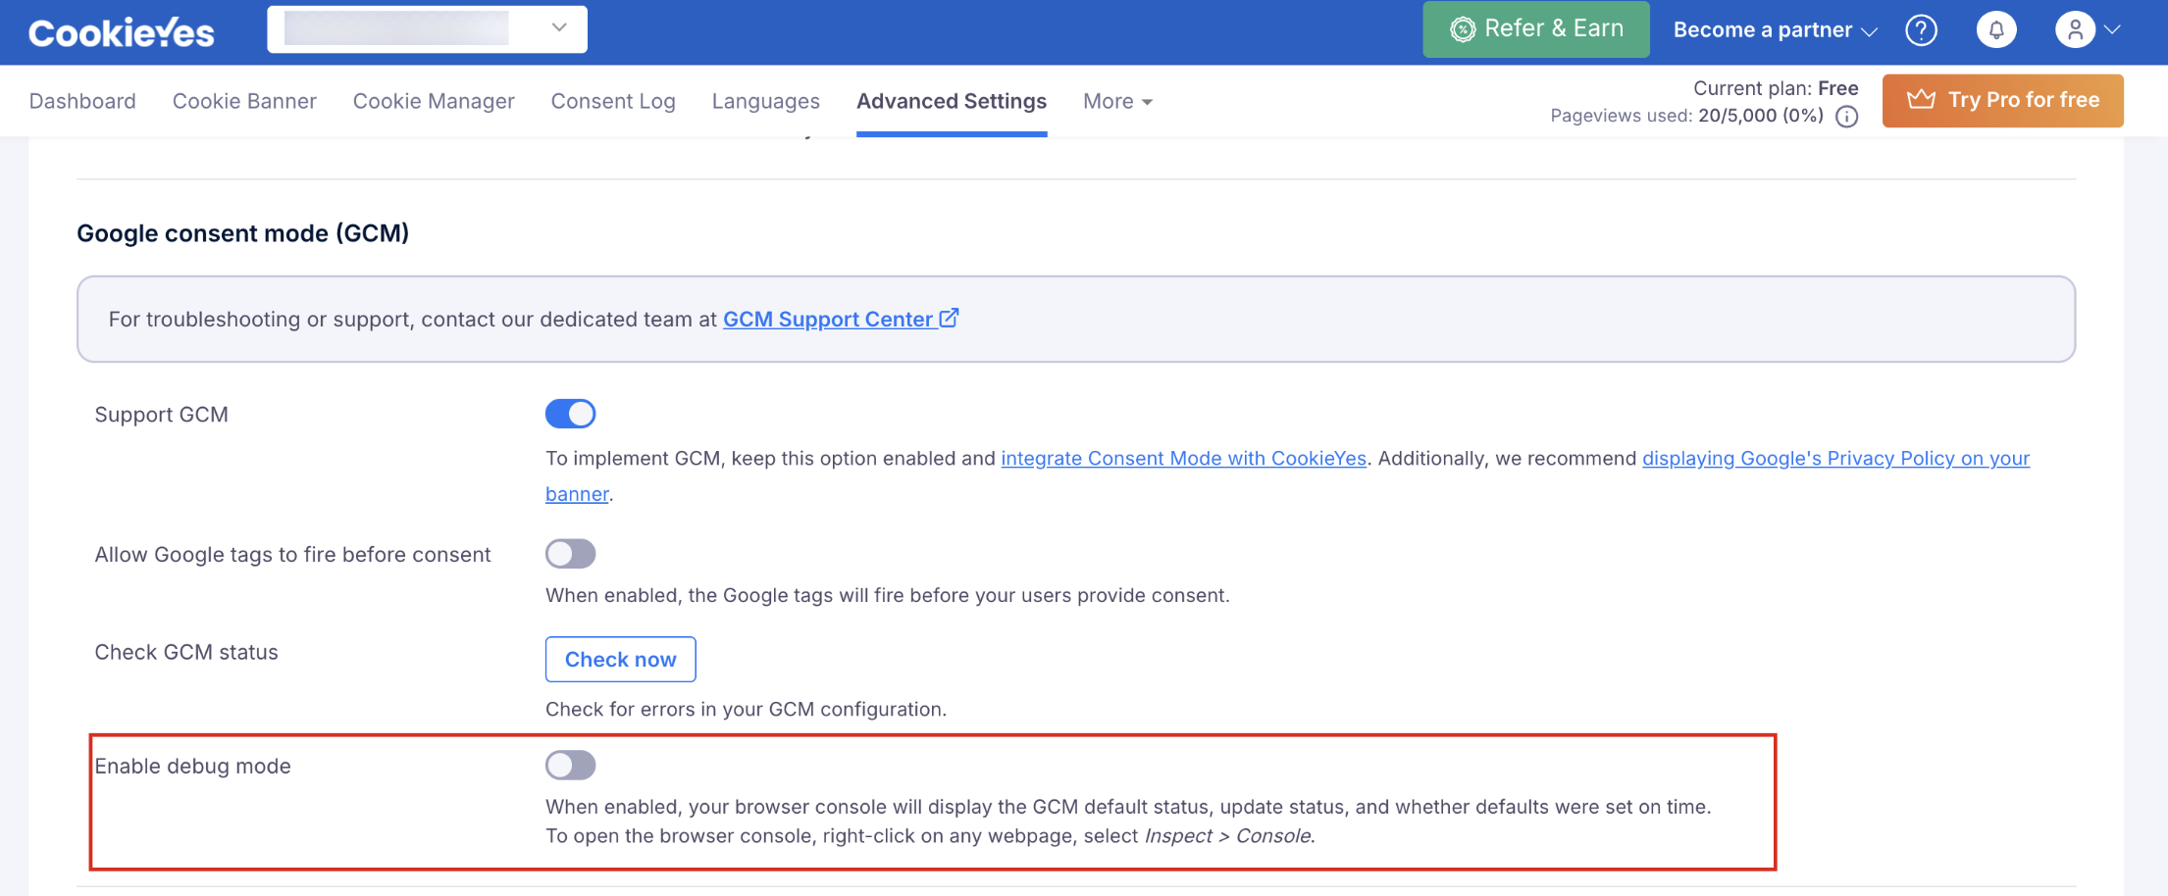The image size is (2168, 896).
Task: Switch to the Cookie Manager tab
Action: point(434,101)
